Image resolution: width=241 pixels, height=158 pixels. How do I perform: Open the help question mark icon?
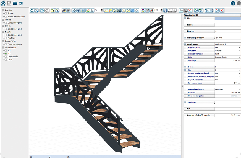click(233, 3)
